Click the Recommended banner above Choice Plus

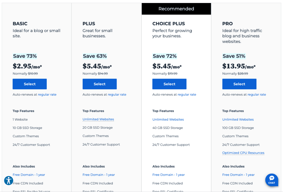[176, 9]
